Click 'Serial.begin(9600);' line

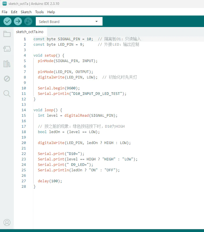coord(59,88)
